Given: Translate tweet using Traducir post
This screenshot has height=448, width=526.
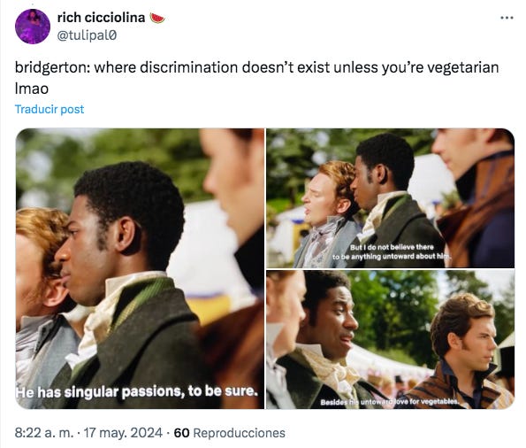Looking at the screenshot, I should tap(50, 109).
